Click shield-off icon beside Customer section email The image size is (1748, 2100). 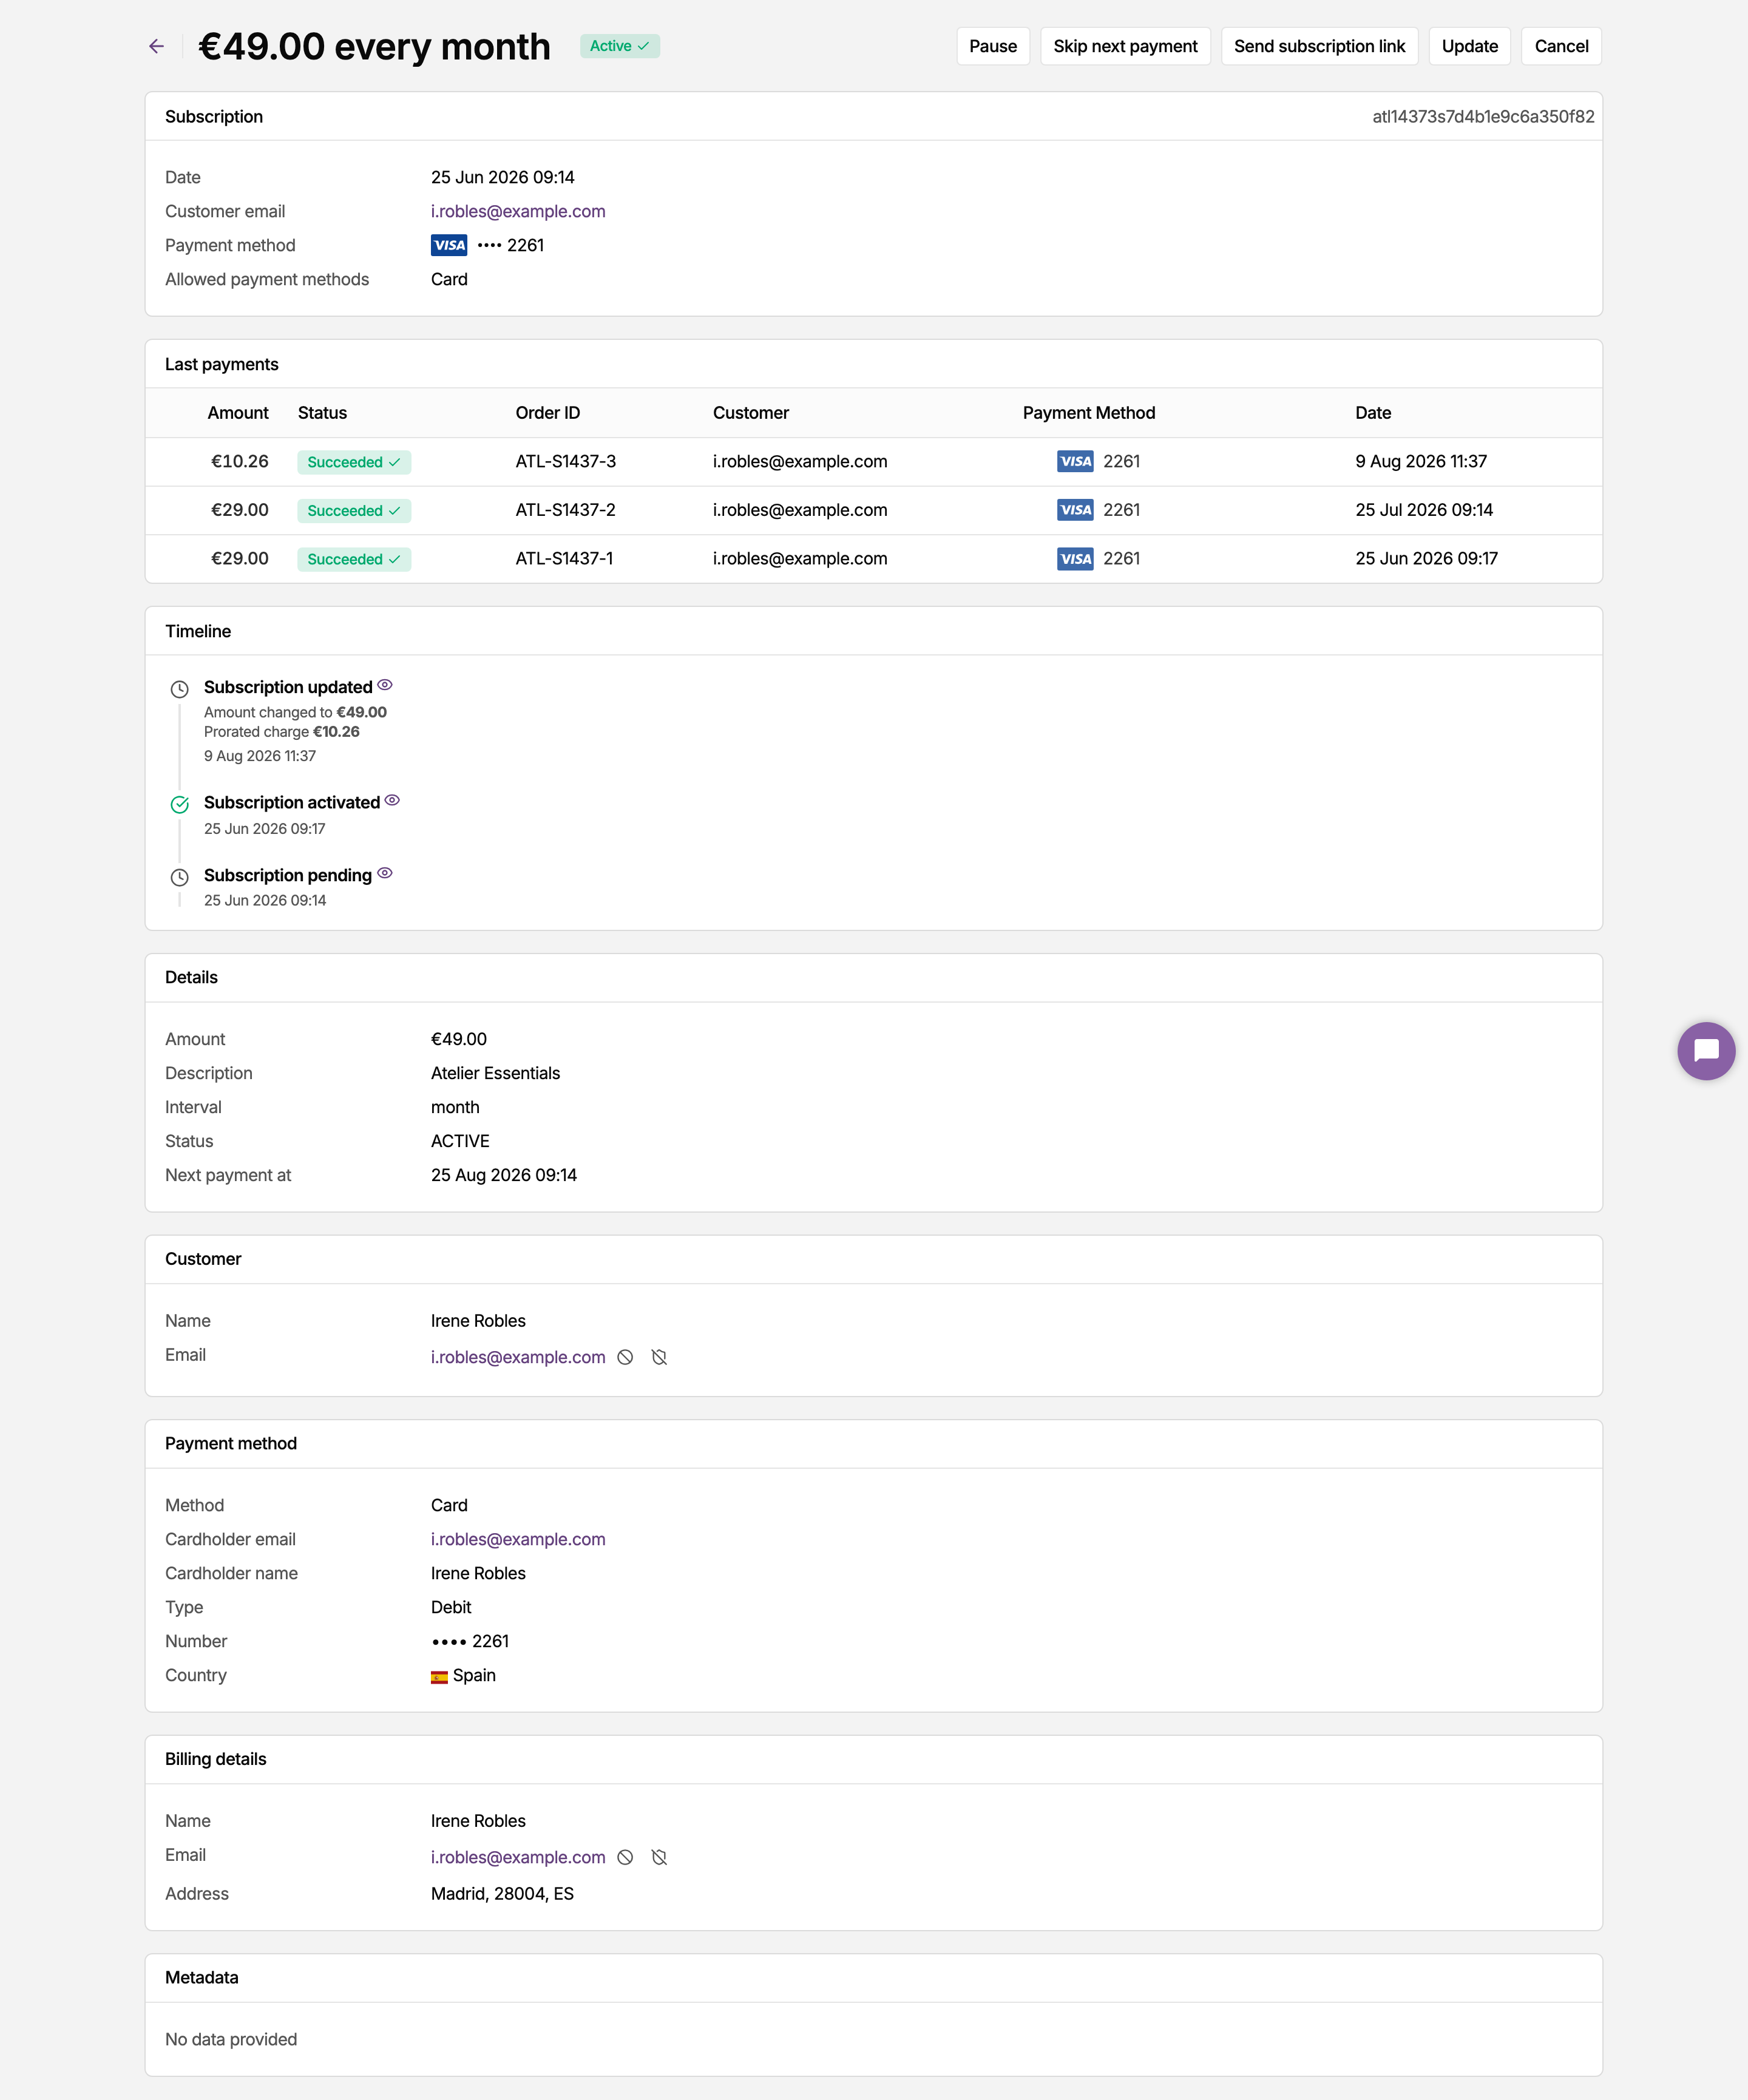pyautogui.click(x=659, y=1357)
